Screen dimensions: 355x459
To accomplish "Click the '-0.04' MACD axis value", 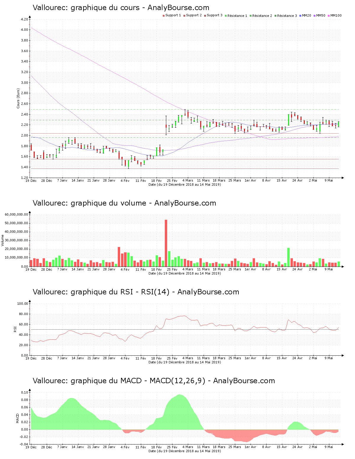I will point(24,444).
